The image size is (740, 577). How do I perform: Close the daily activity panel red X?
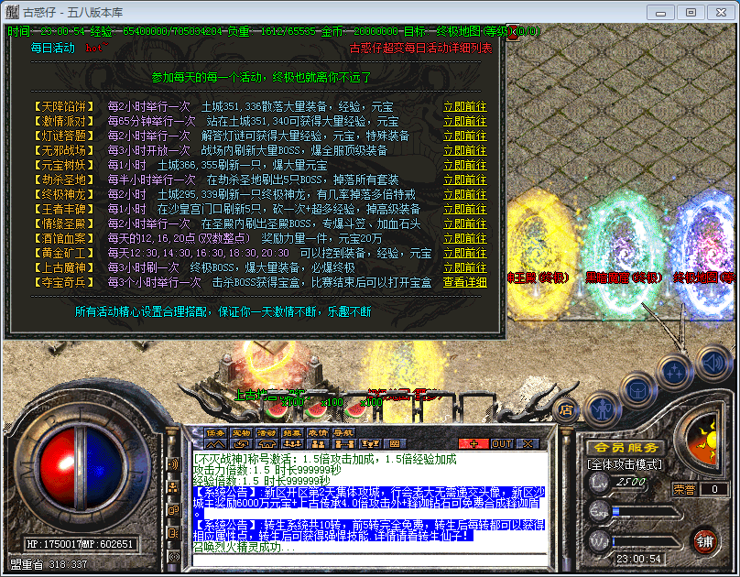tap(513, 32)
